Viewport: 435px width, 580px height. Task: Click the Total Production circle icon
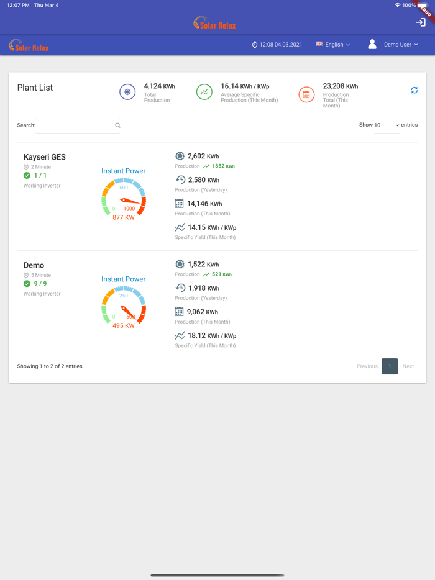tap(127, 92)
